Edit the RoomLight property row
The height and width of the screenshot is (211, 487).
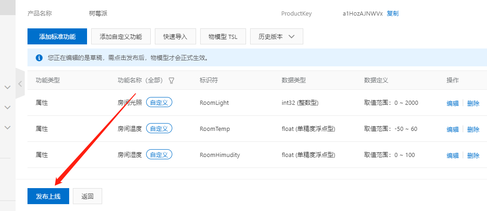coord(452,103)
